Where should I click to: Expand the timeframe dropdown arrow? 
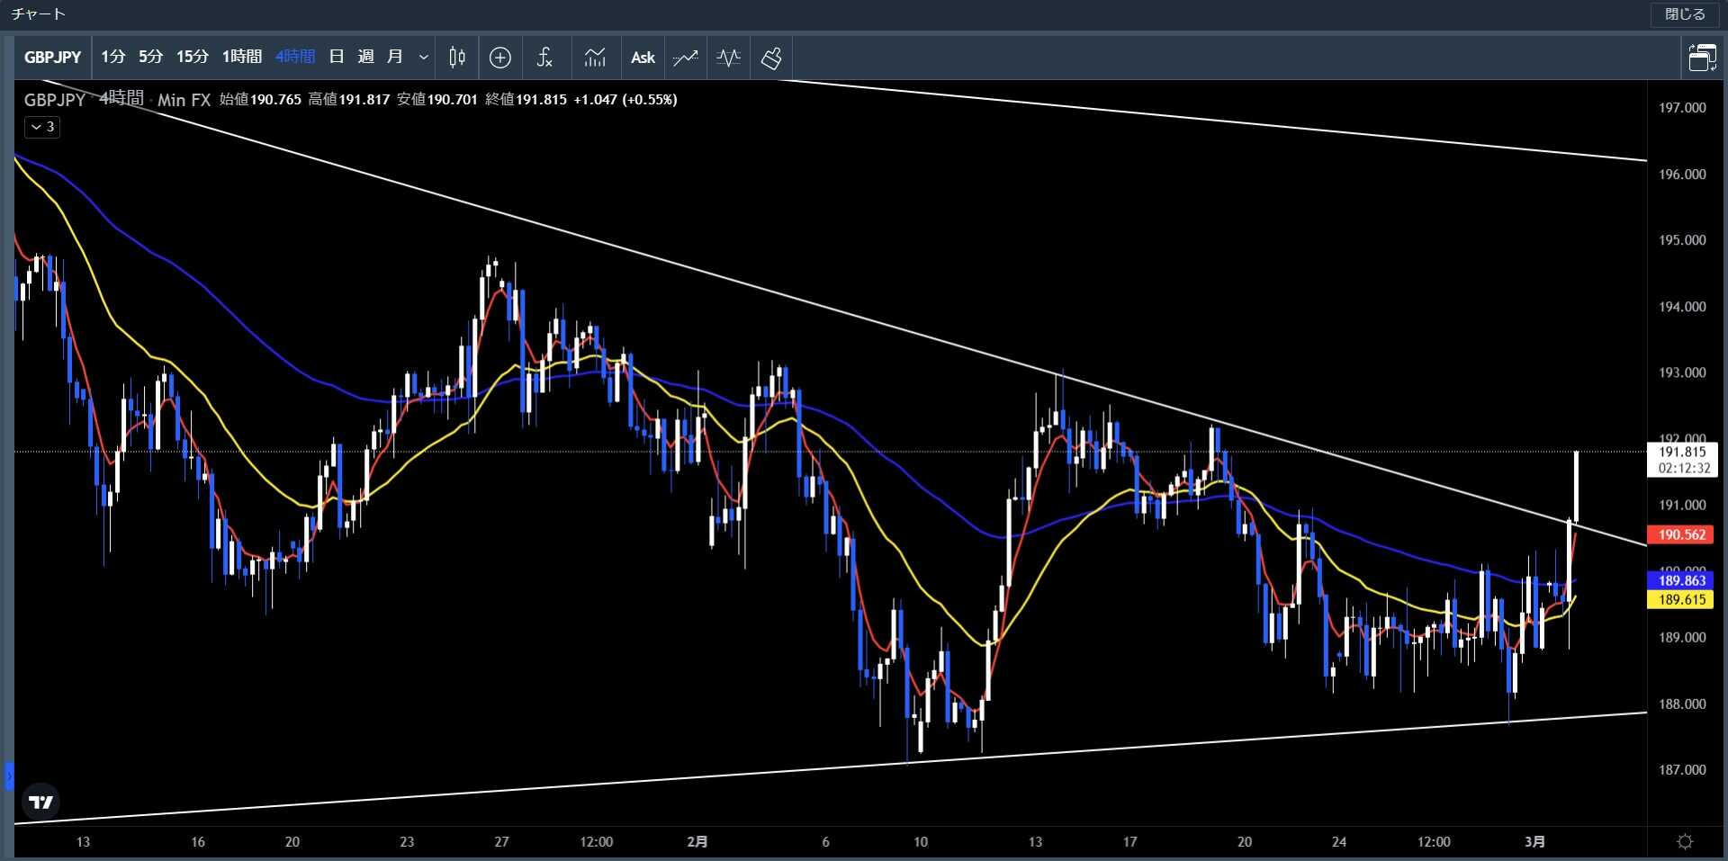click(423, 57)
